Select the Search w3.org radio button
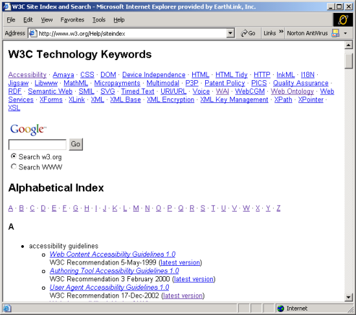 point(14,157)
